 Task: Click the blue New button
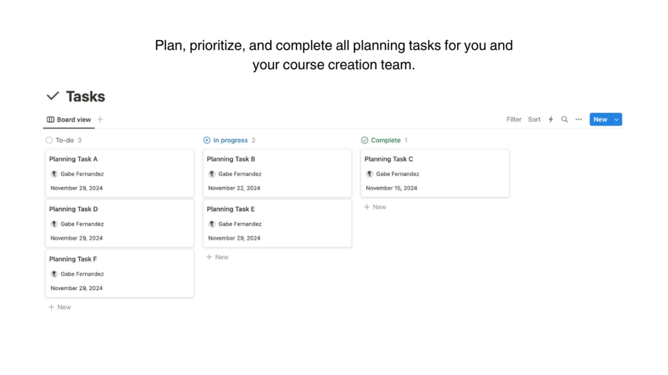[x=600, y=119]
